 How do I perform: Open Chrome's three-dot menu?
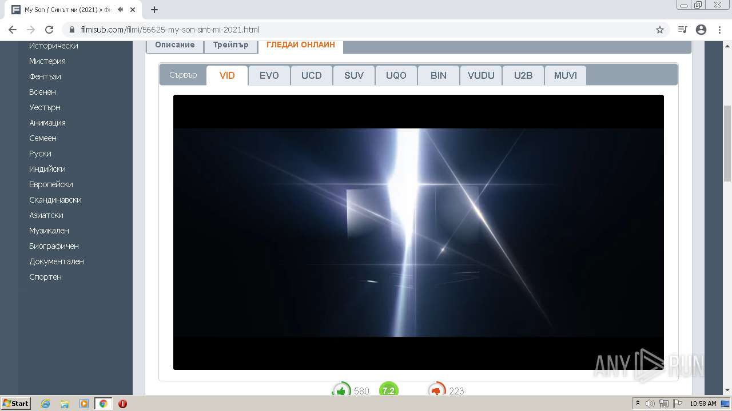(719, 30)
